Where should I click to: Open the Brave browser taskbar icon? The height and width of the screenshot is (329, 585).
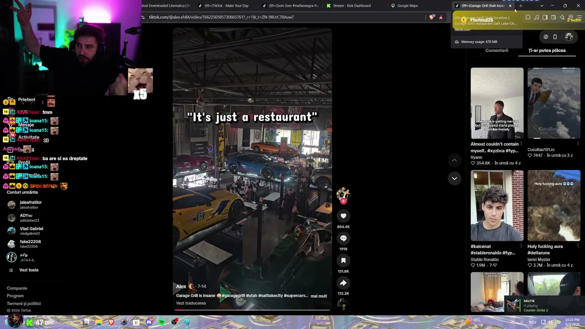click(x=111, y=323)
